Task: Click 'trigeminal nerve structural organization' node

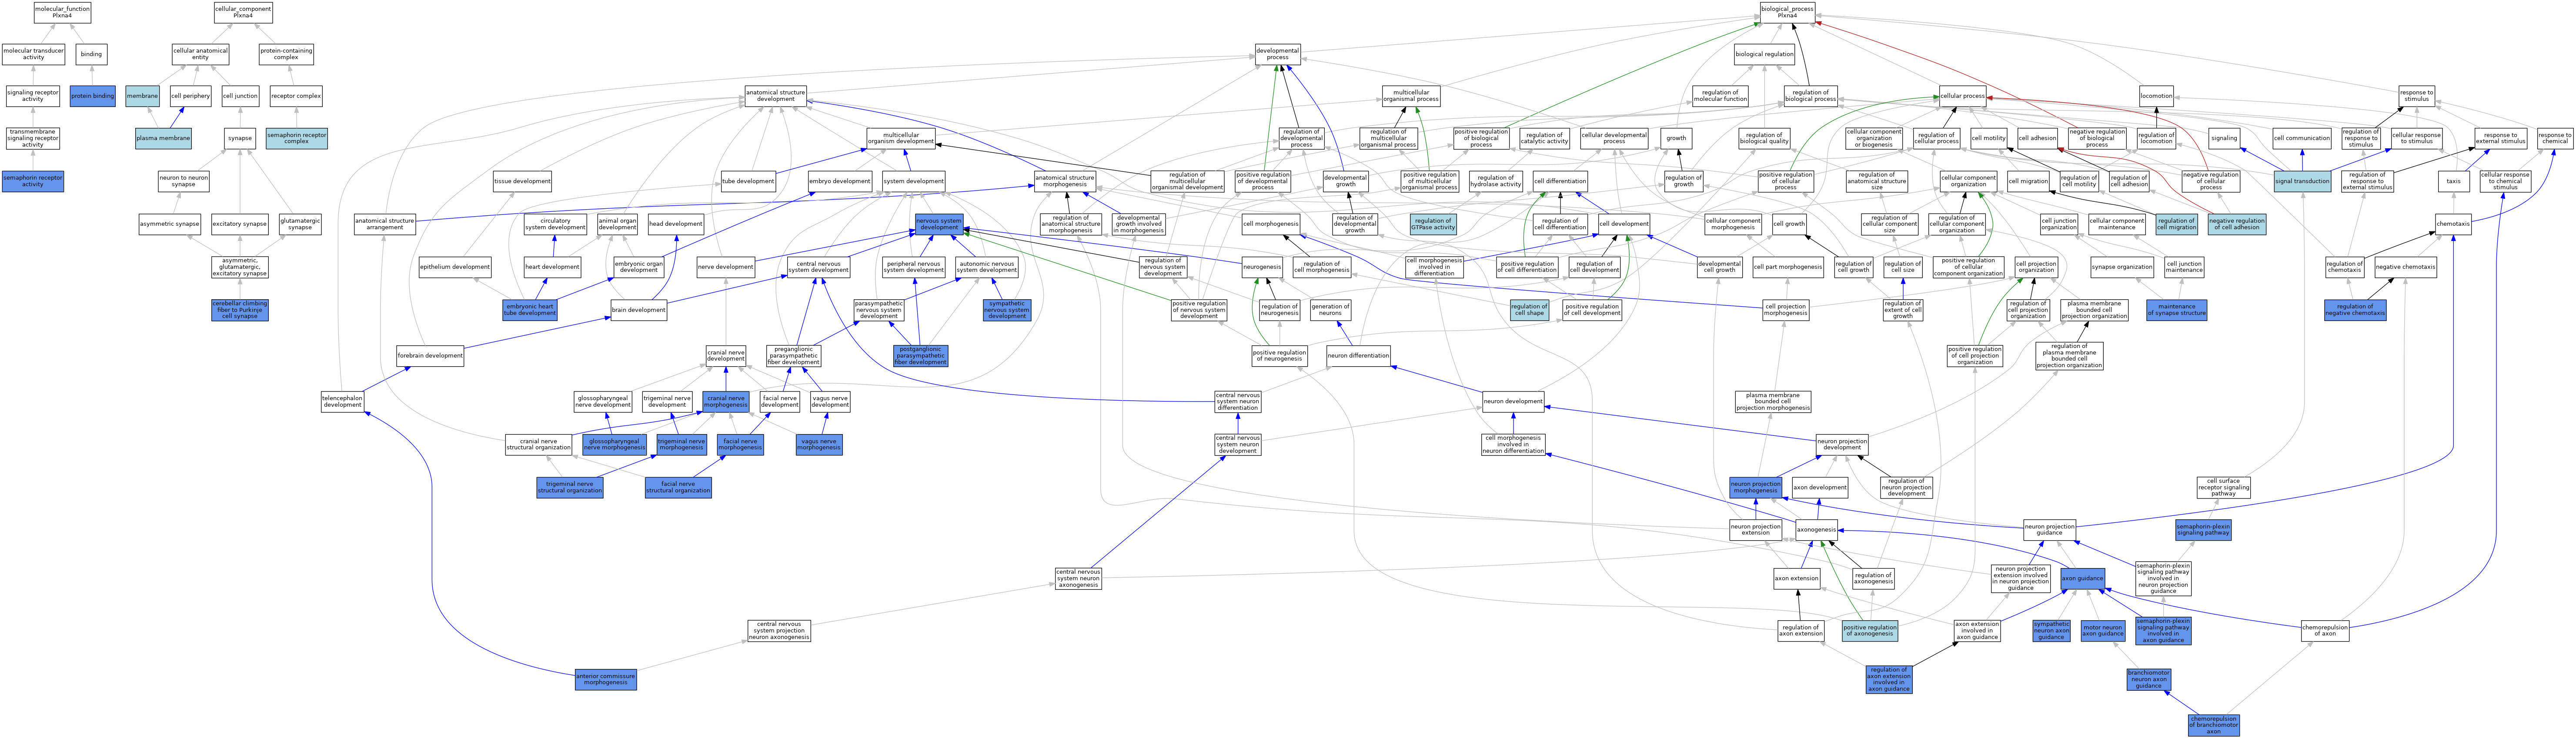Action: (x=570, y=487)
